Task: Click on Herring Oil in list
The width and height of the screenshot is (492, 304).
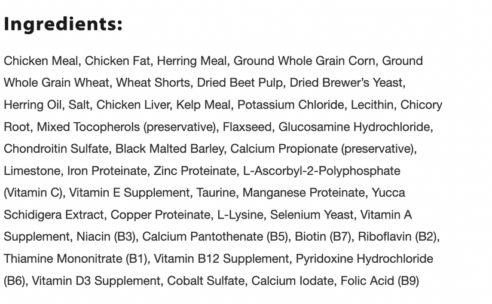Action: pyautogui.click(x=32, y=105)
